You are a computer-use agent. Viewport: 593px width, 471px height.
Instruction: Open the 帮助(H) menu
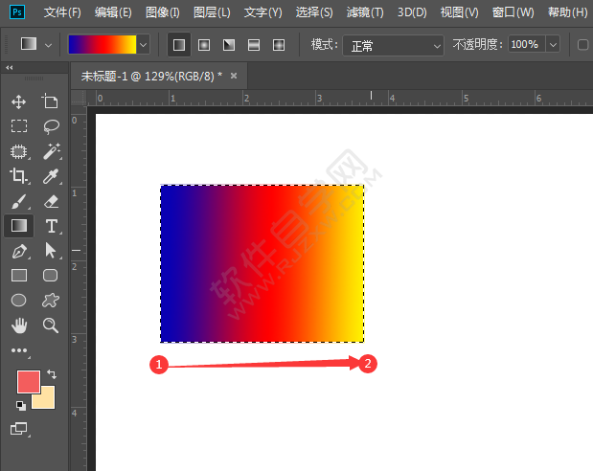(567, 12)
